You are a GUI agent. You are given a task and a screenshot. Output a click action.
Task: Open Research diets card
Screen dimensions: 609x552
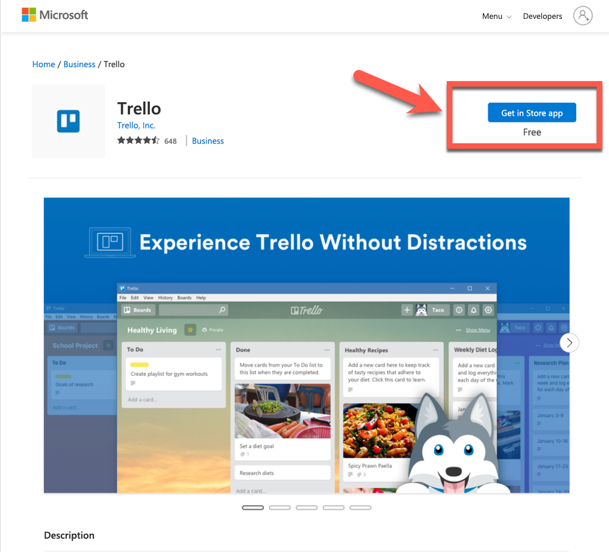pos(282,473)
